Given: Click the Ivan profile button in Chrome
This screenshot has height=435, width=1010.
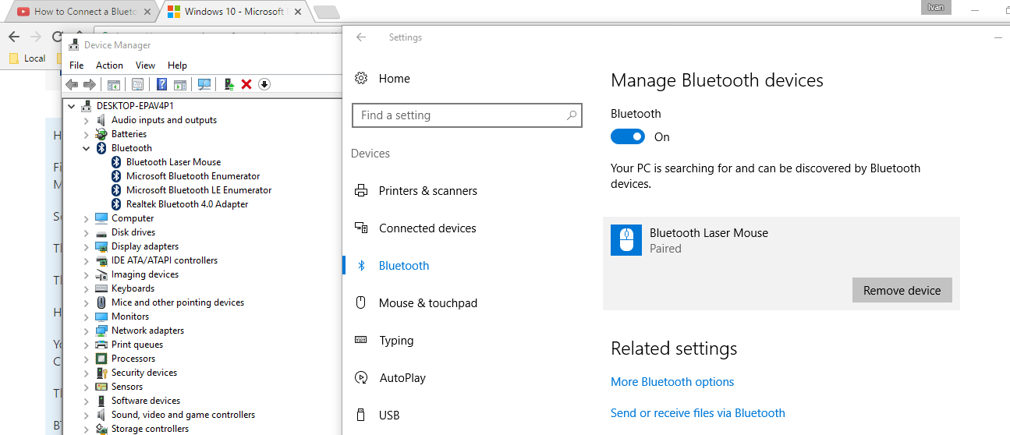Looking at the screenshot, I should pos(935,7).
